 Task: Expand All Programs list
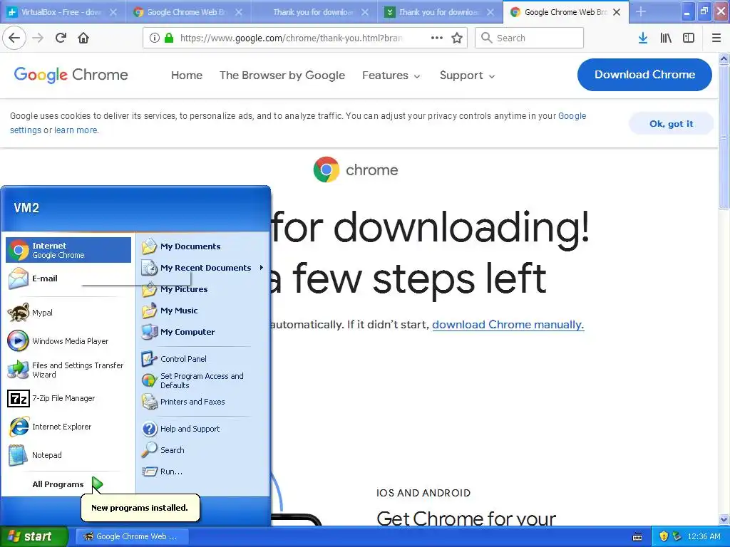(68, 484)
